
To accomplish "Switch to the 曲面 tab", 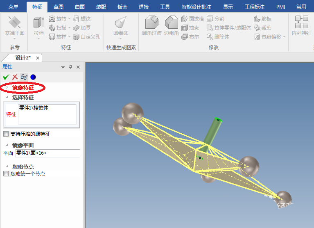I will pyautogui.click(x=80, y=7).
